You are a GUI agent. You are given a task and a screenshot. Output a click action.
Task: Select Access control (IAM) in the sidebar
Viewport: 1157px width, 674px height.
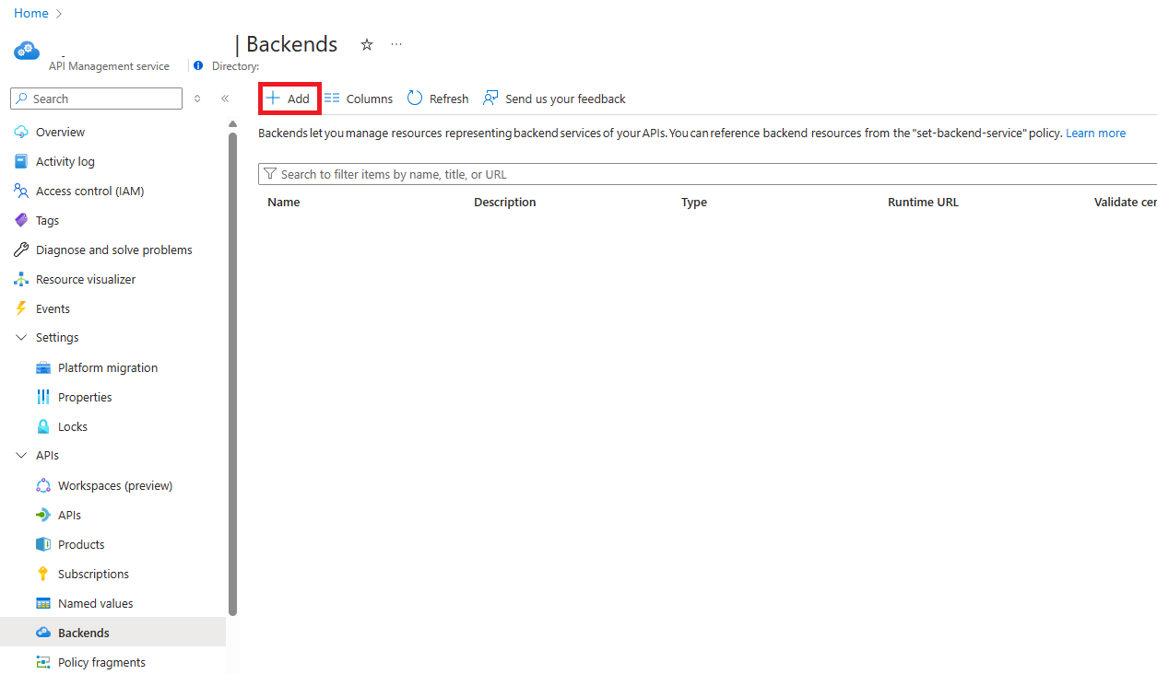[90, 191]
